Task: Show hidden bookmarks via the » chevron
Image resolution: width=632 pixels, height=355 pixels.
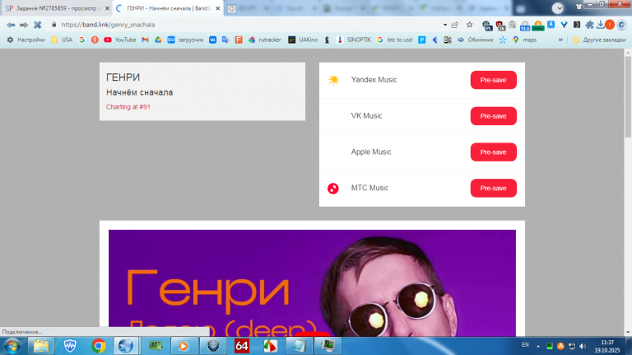Action: pyautogui.click(x=560, y=40)
